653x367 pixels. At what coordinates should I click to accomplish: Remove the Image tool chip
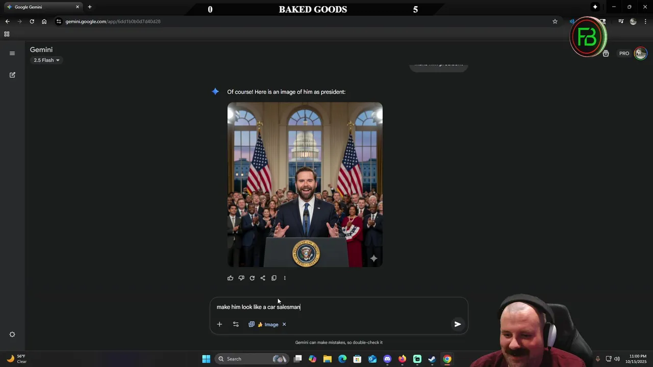284,324
